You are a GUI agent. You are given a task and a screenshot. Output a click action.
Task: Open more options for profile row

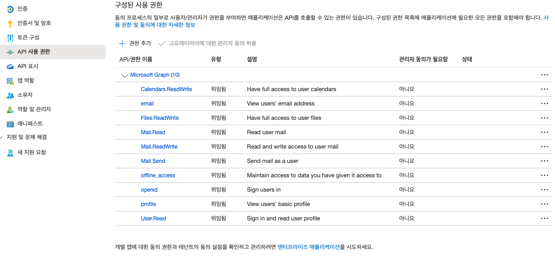(x=545, y=204)
